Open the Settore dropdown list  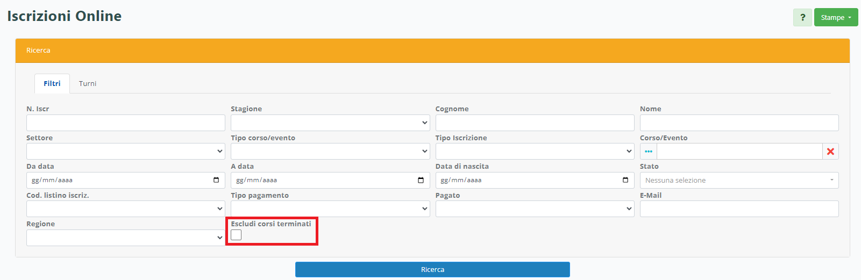point(125,152)
